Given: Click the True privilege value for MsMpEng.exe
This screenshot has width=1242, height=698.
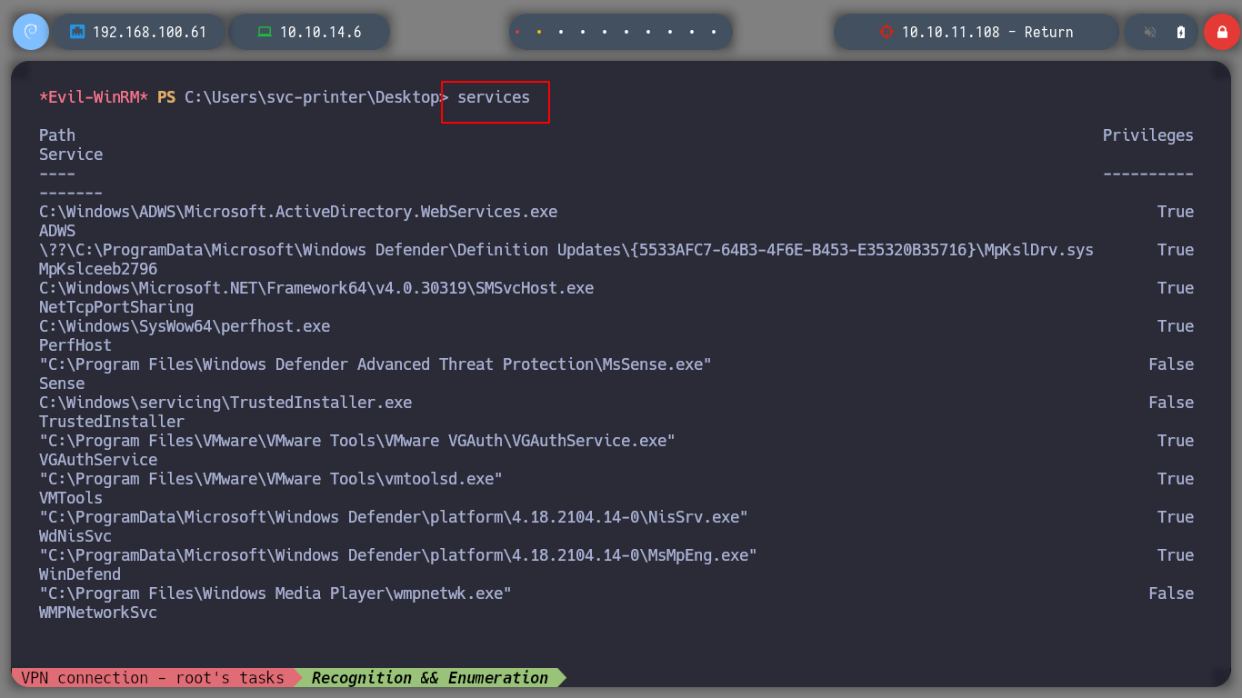Looking at the screenshot, I should (1176, 555).
